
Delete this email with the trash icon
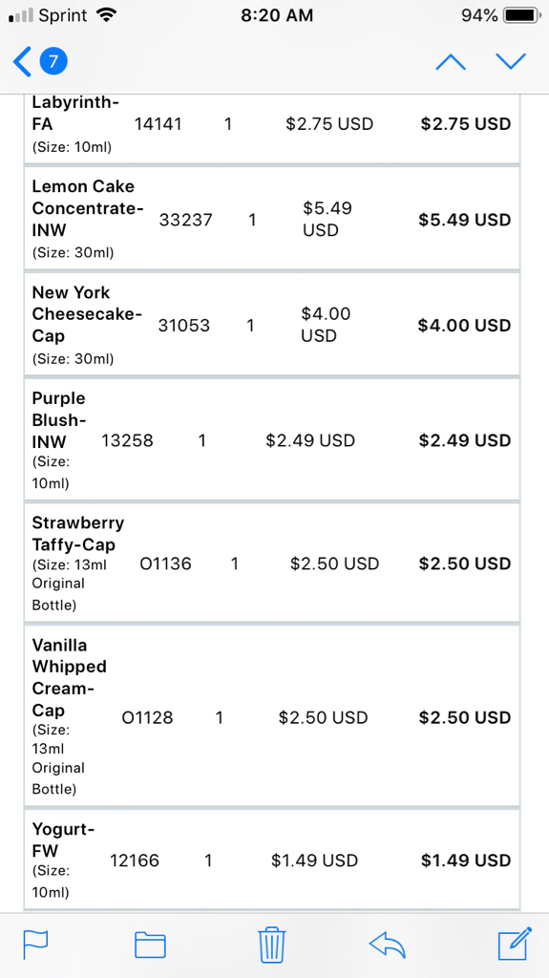(x=271, y=945)
